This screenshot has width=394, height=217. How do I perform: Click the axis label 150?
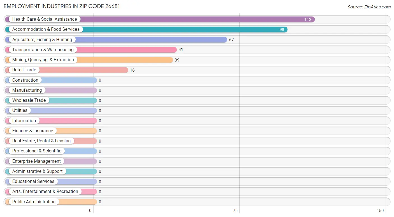[x=380, y=211]
